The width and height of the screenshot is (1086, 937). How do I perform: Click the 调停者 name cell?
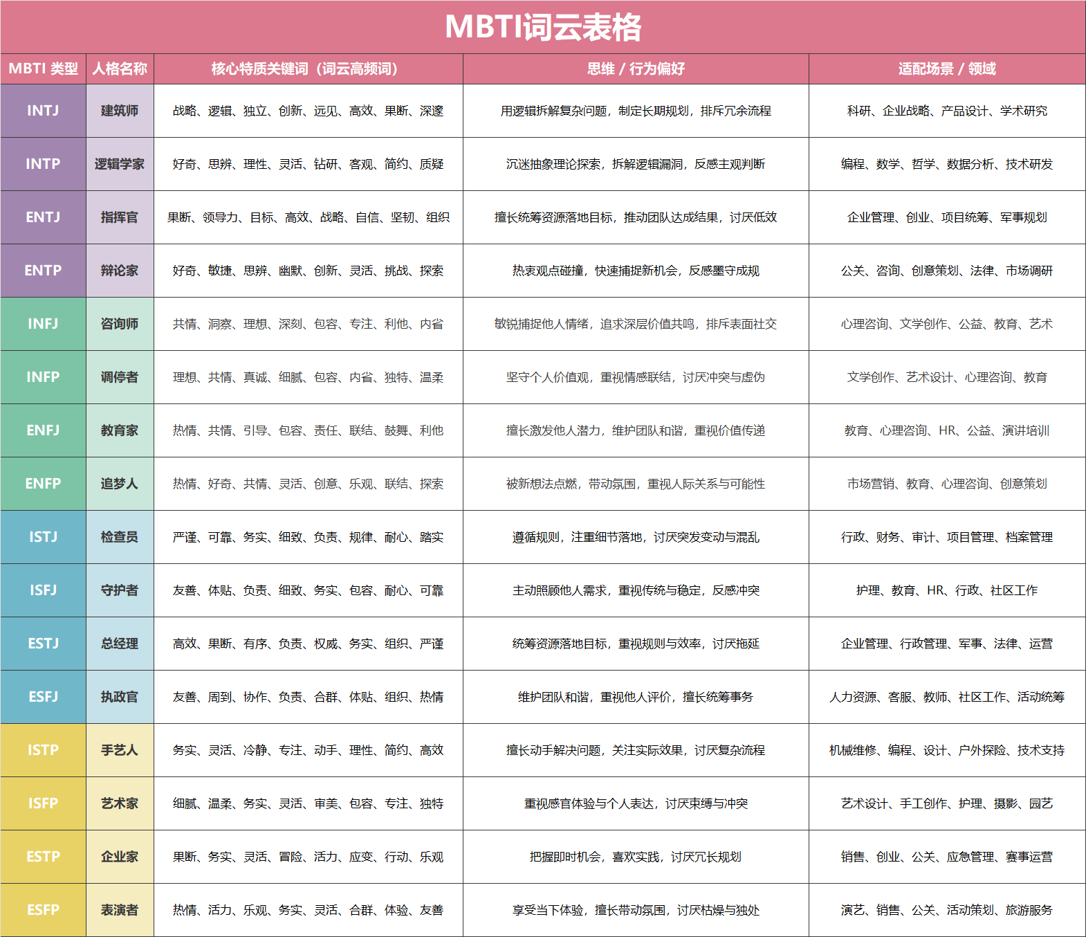point(120,377)
